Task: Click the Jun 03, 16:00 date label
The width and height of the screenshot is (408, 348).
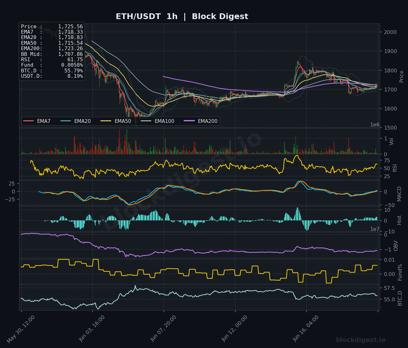Action: click(92, 329)
